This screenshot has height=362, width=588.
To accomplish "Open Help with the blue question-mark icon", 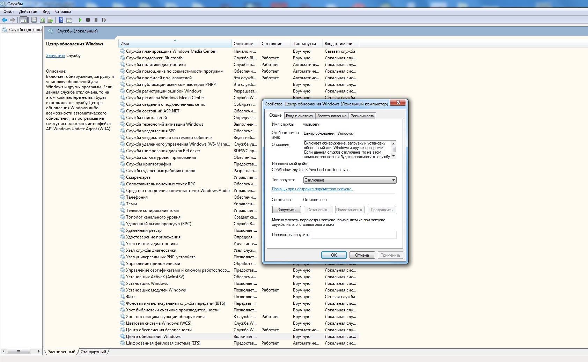I will click(x=61, y=20).
